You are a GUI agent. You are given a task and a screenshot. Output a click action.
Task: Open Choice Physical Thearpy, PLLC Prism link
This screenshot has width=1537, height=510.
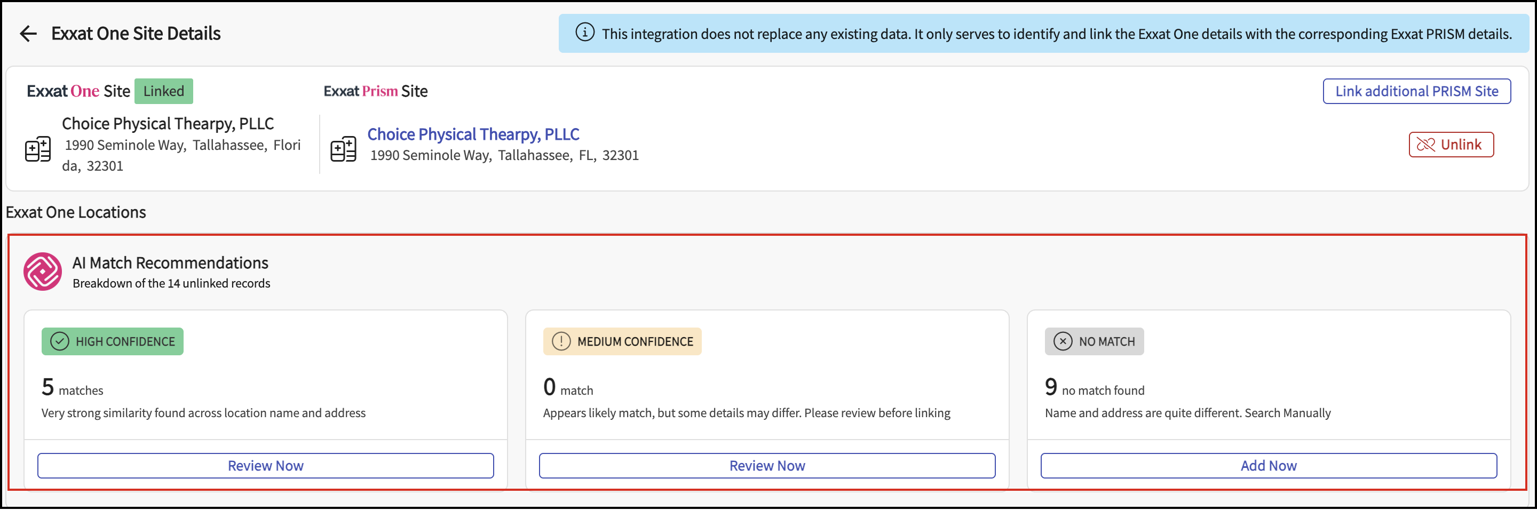[472, 134]
